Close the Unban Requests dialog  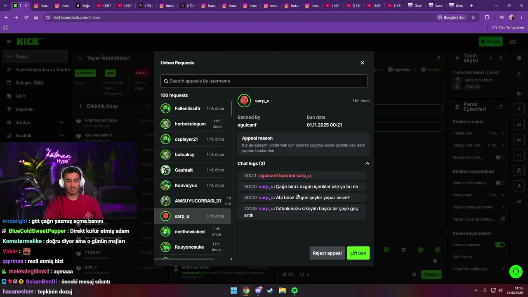(362, 63)
